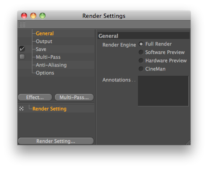Open the Options settings category
208x169 pixels.
tap(45, 73)
